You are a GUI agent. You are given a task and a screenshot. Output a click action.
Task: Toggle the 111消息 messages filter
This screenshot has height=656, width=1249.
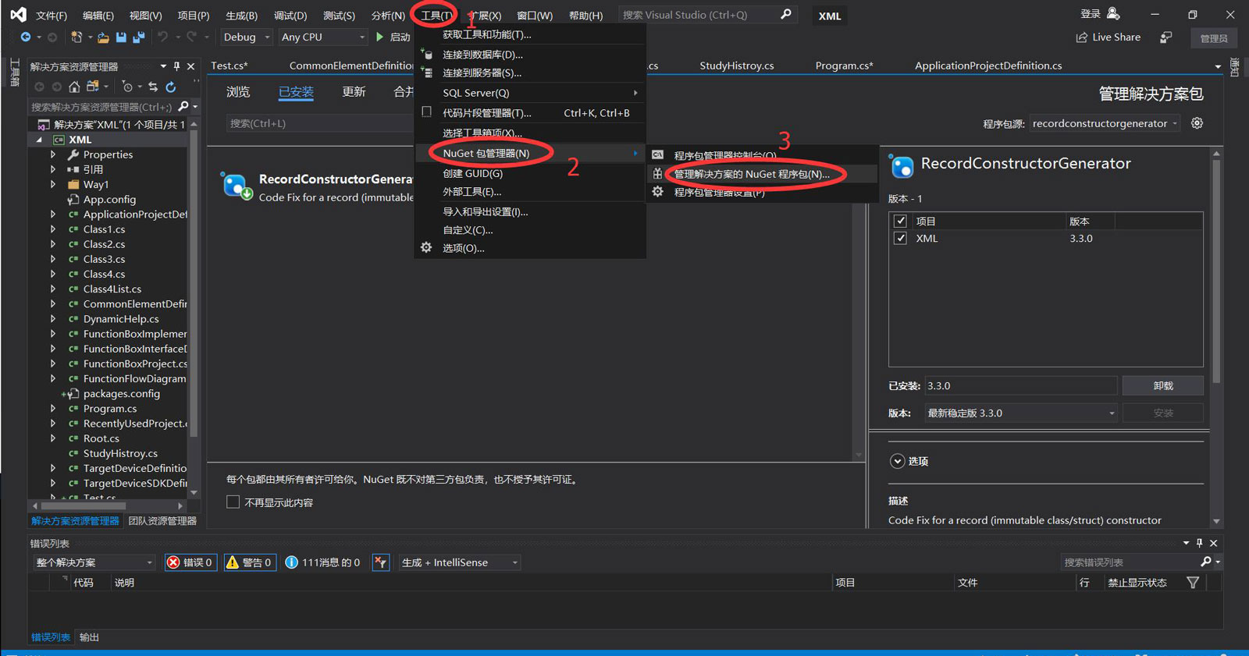323,562
